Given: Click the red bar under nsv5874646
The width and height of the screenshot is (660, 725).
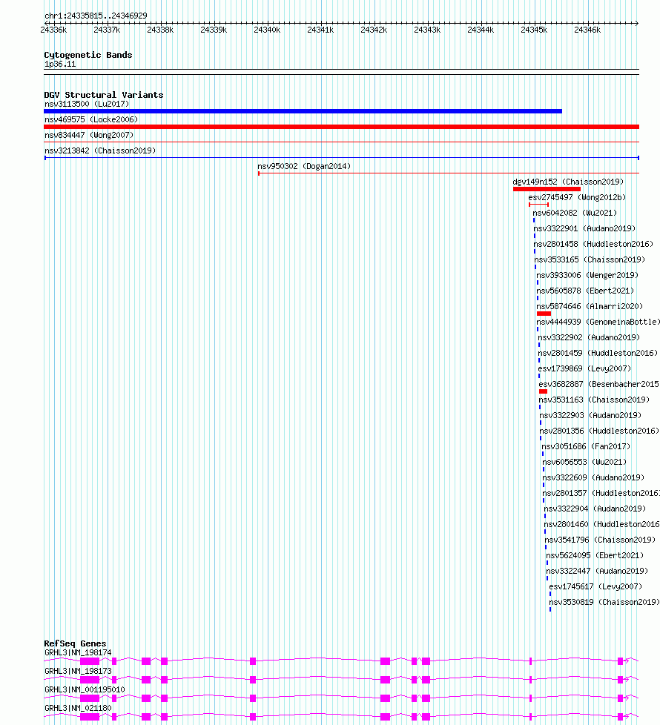Looking at the screenshot, I should 544,314.
